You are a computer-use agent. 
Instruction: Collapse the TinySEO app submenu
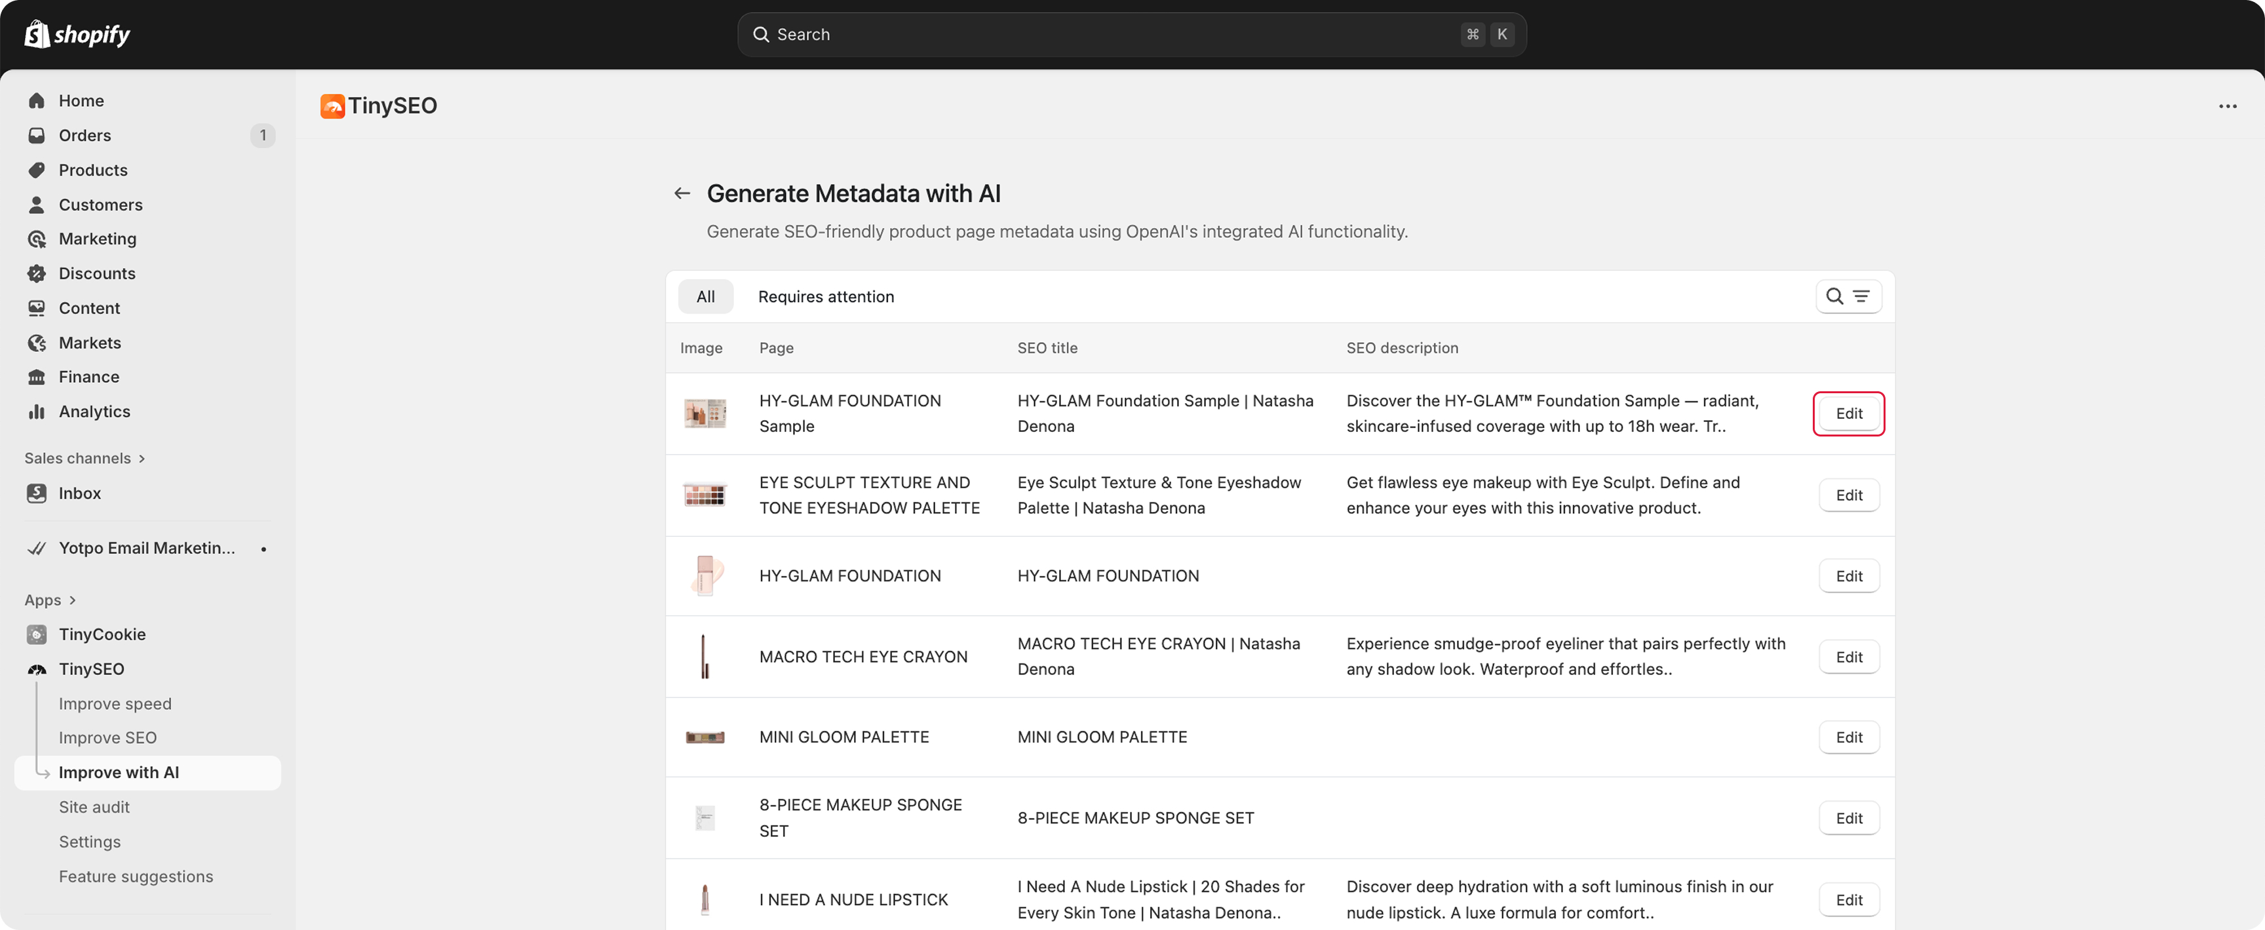coord(90,669)
